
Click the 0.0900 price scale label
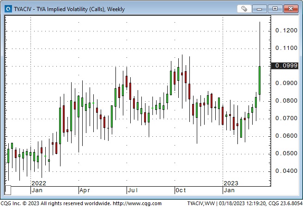pyautogui.click(x=286, y=83)
